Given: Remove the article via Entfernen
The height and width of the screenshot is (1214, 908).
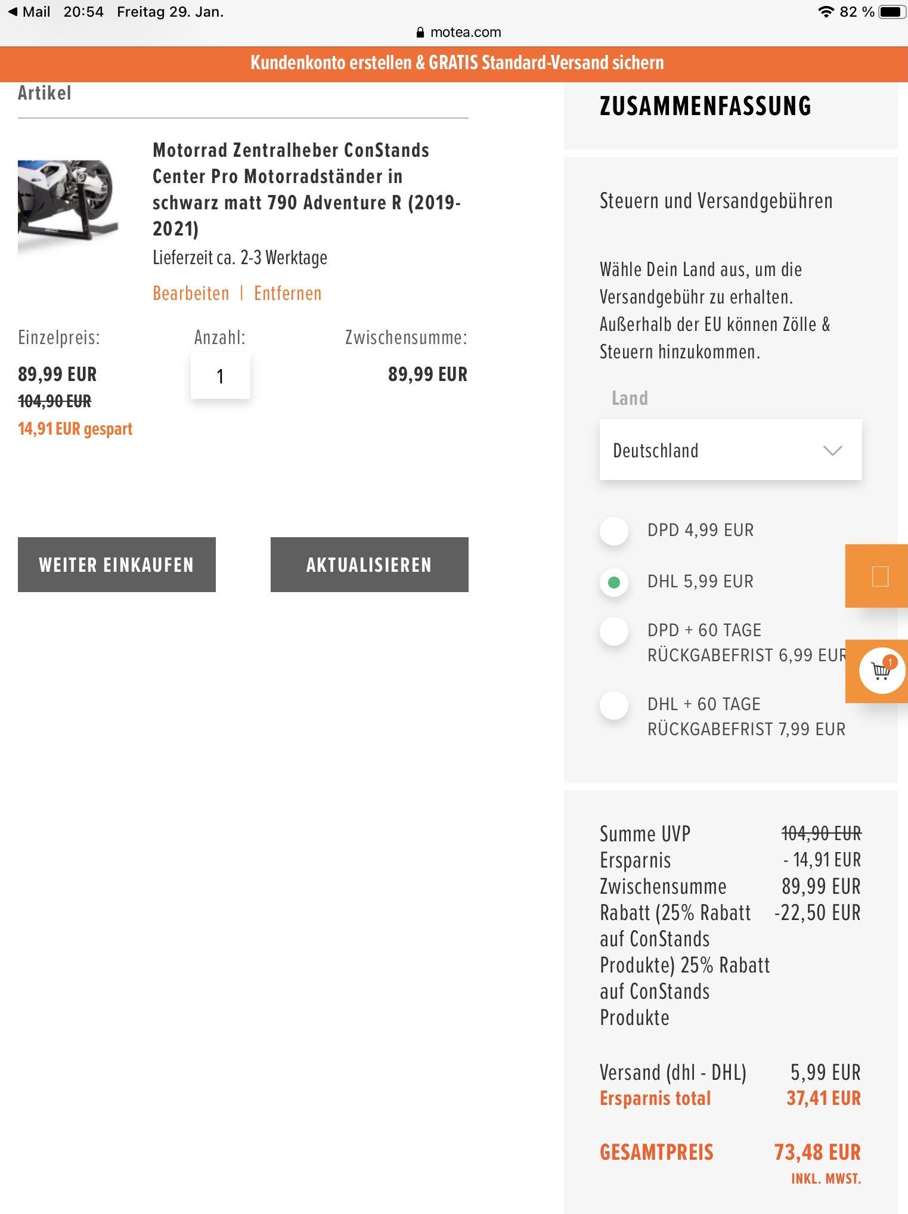Looking at the screenshot, I should pos(287,293).
